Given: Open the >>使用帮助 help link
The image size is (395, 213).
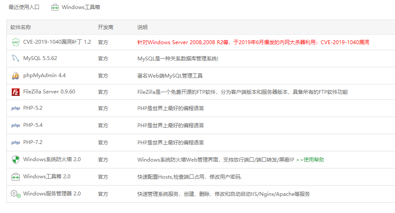Looking at the screenshot, I should (310, 160).
